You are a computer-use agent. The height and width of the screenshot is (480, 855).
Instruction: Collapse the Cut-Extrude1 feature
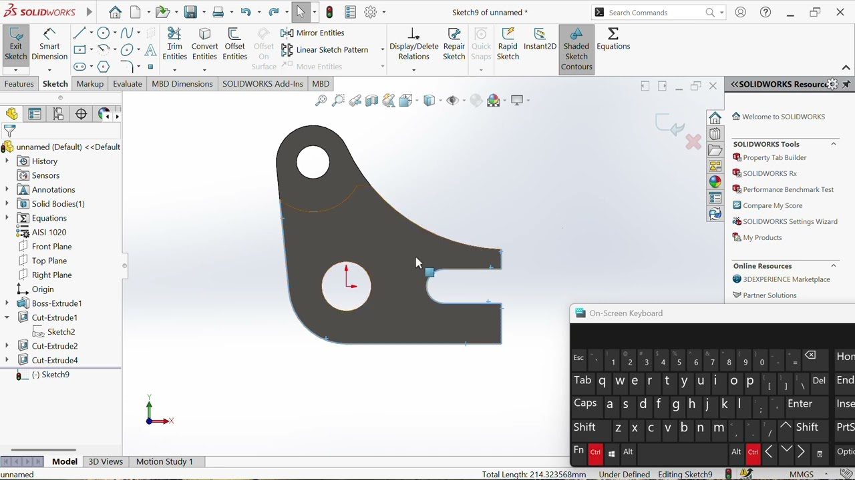[x=7, y=318]
